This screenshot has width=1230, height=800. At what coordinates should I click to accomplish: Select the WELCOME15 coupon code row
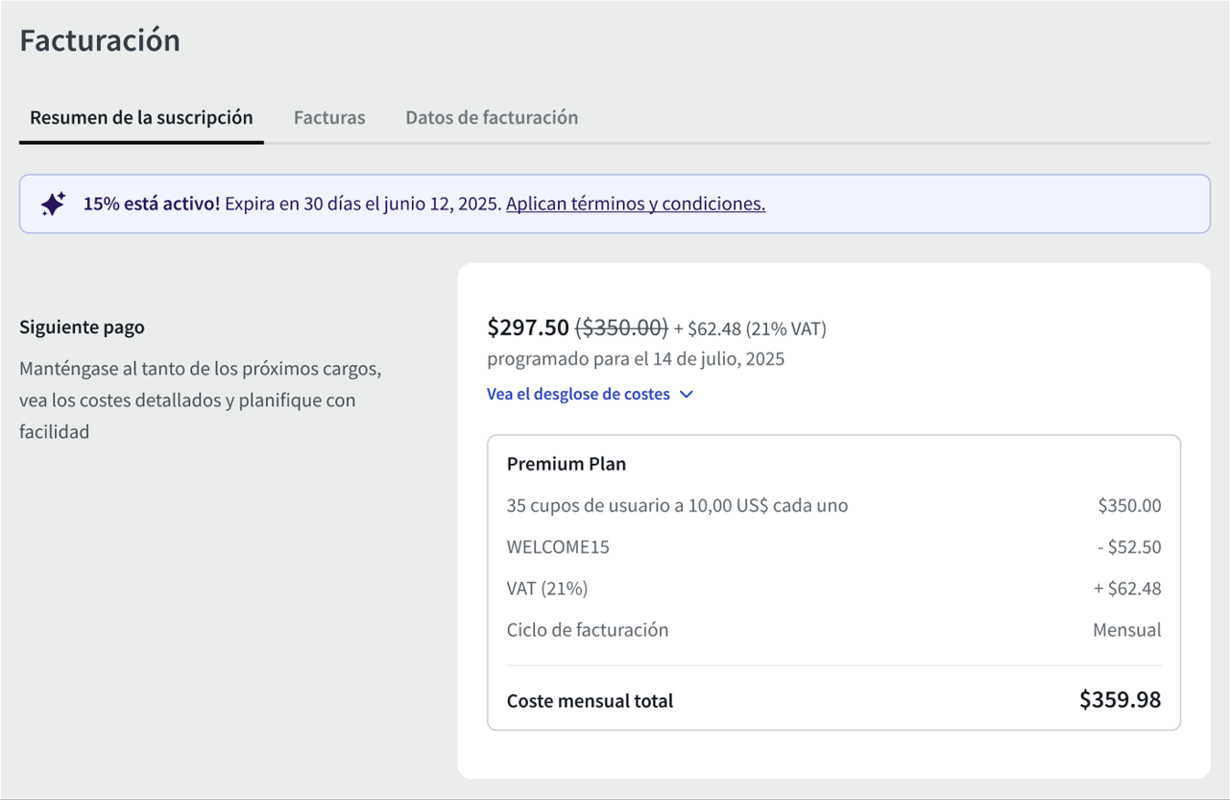(x=558, y=547)
